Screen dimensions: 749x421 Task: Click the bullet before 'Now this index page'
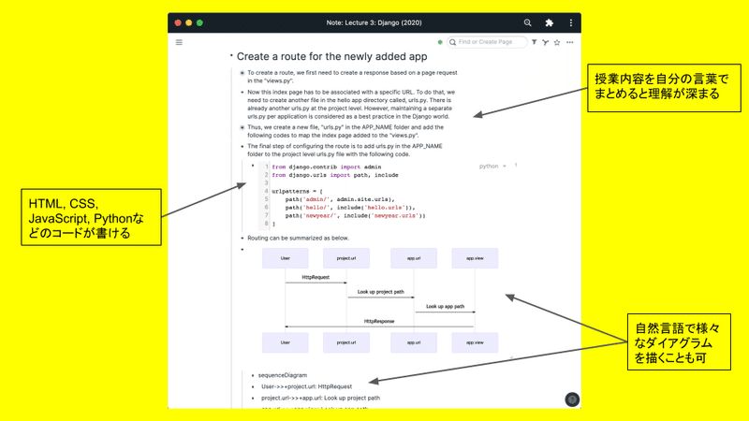pos(242,92)
